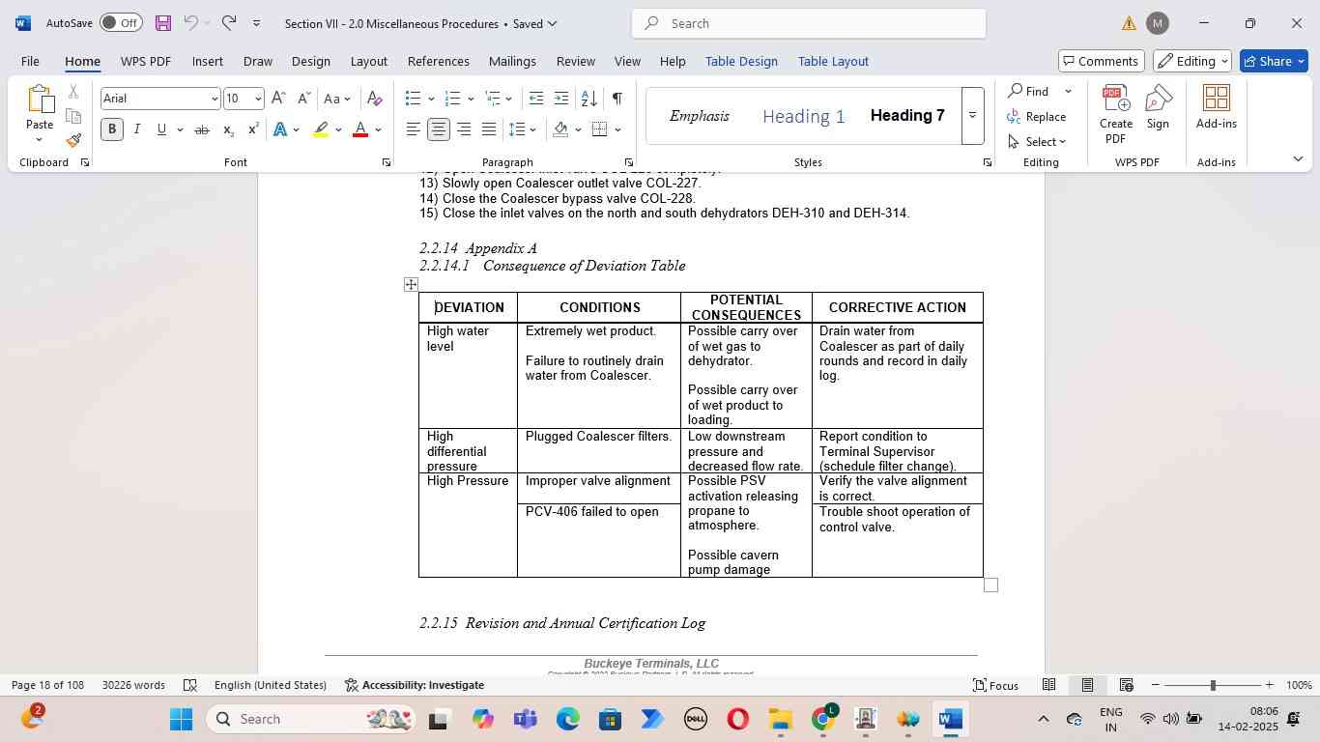Screen dimensions: 1320x742
Task: Open Change Case dropdown
Action: tap(337, 99)
